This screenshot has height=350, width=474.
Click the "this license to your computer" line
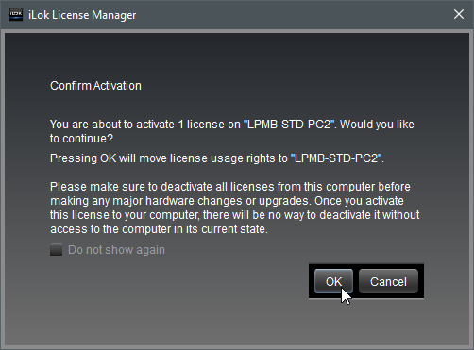pos(235,215)
